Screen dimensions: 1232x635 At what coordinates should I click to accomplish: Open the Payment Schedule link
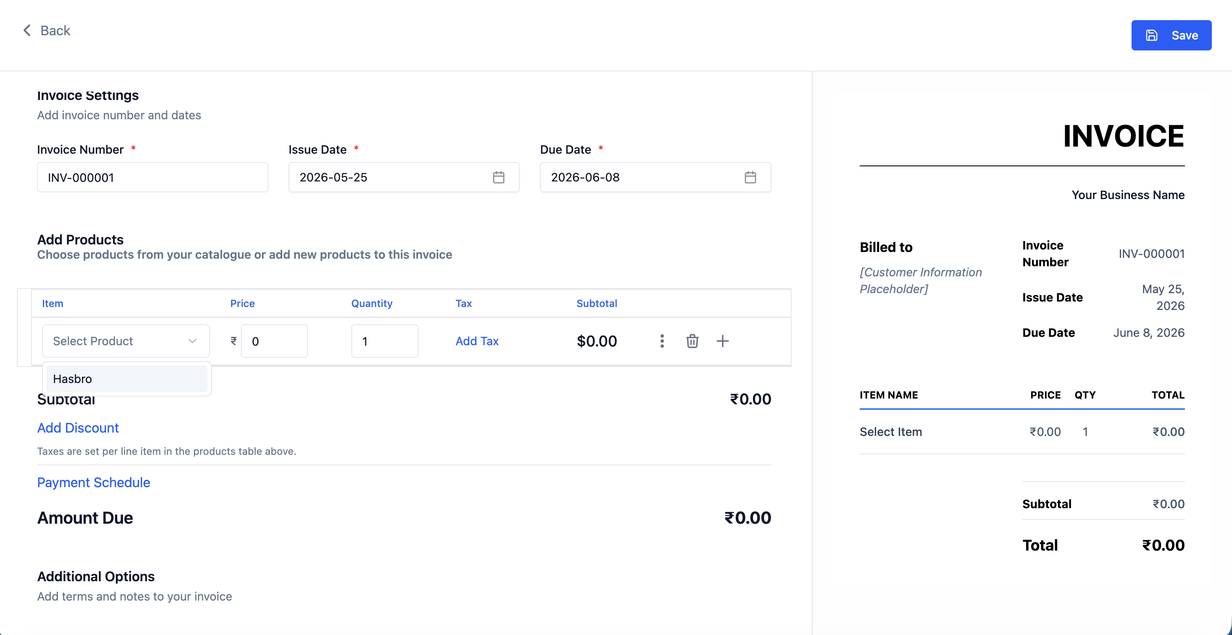(94, 482)
